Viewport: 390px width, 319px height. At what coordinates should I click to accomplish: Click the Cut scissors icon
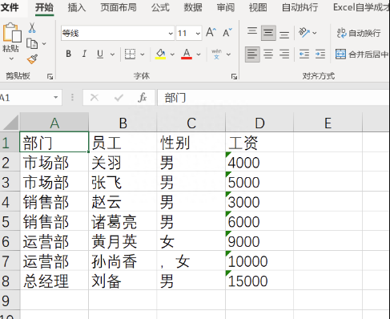[32, 28]
